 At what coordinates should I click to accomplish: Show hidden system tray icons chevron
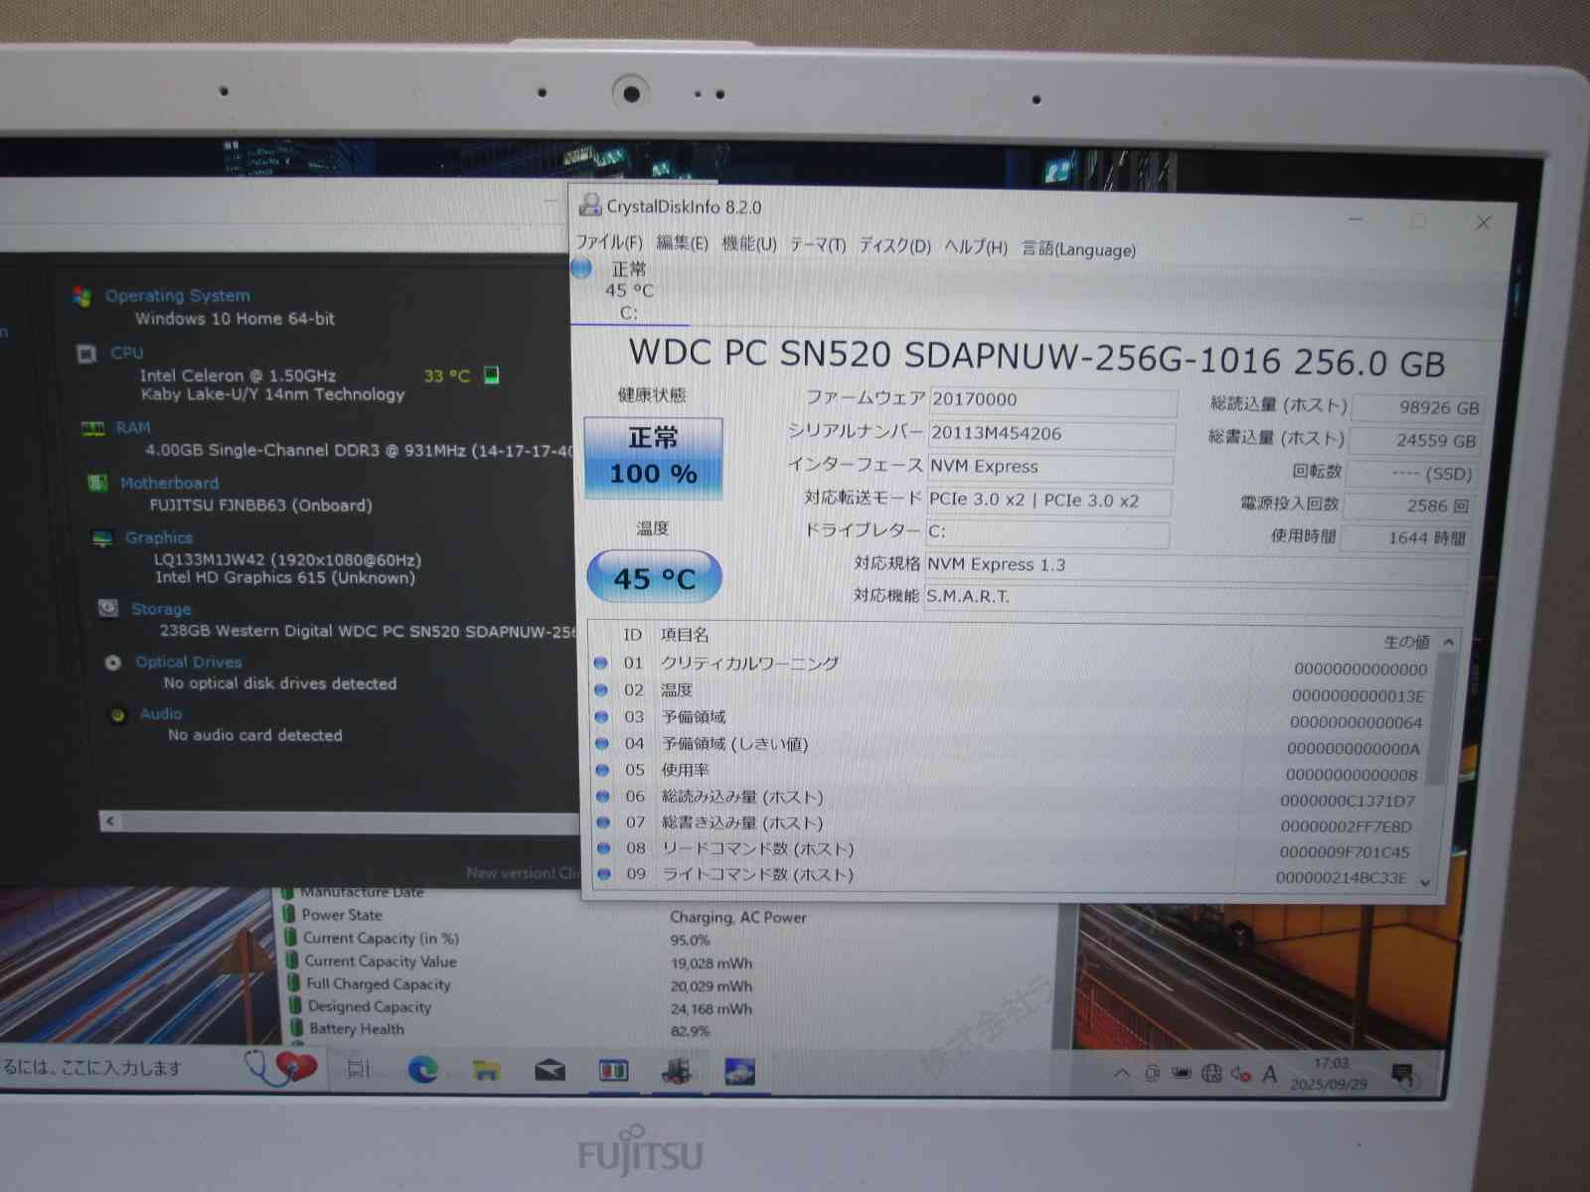1122,1073
